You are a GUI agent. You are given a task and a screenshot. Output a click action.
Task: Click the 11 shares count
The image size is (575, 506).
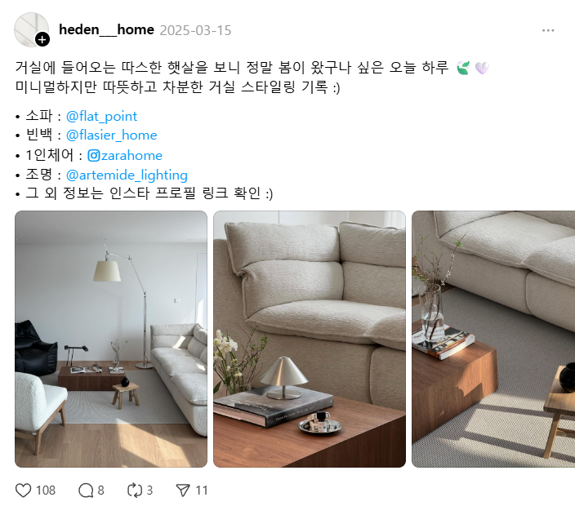pyautogui.click(x=202, y=490)
